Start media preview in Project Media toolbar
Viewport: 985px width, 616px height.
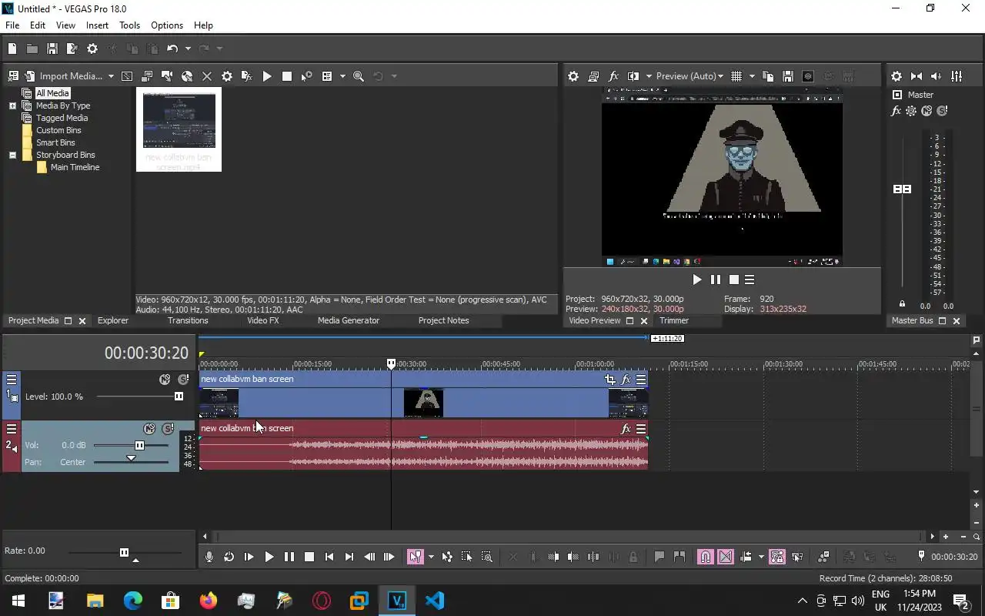pyautogui.click(x=267, y=76)
